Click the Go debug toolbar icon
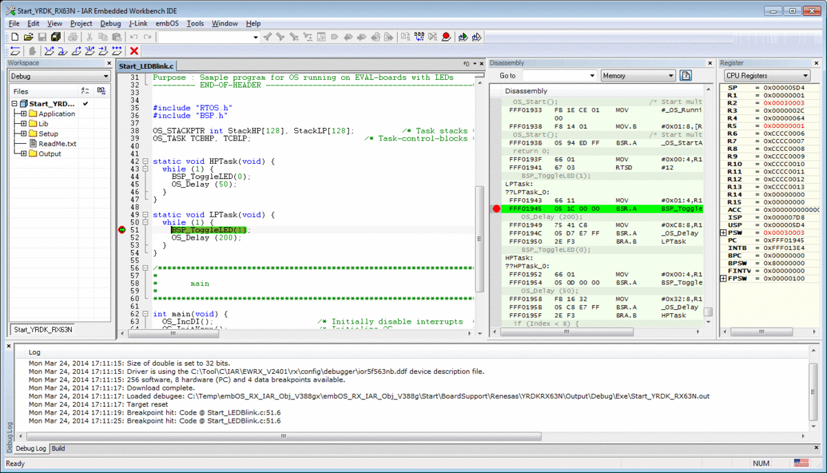827x473 pixels. pyautogui.click(x=116, y=51)
